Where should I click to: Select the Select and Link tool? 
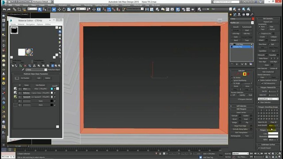pyautogui.click(x=15, y=9)
